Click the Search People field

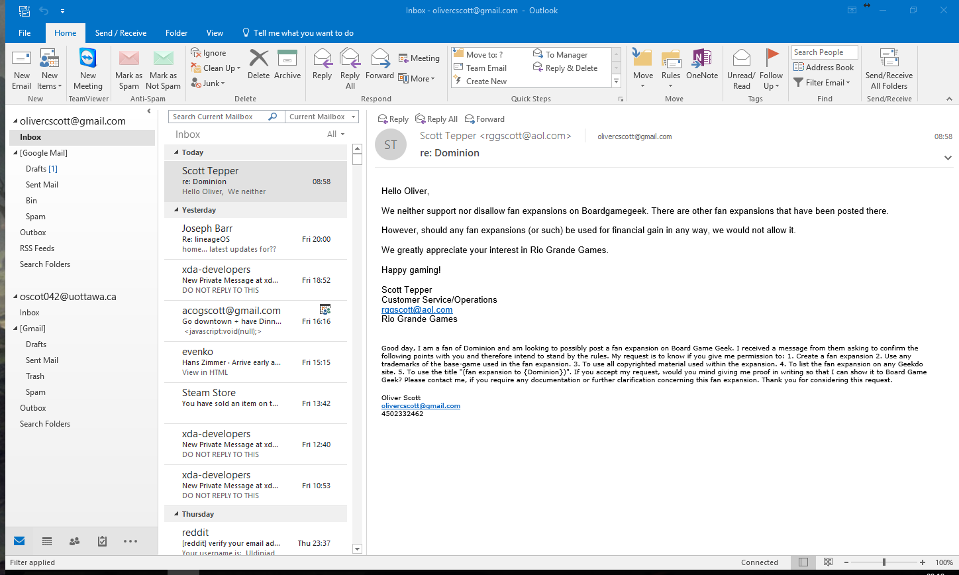[x=825, y=52]
